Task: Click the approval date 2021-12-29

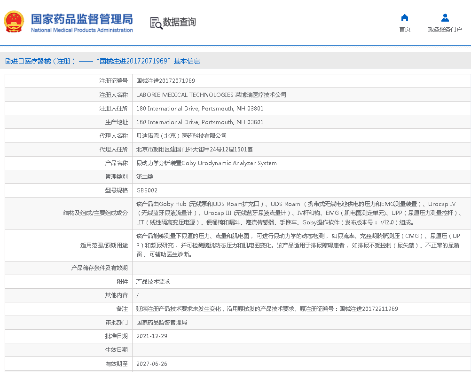Action: click(x=151, y=336)
